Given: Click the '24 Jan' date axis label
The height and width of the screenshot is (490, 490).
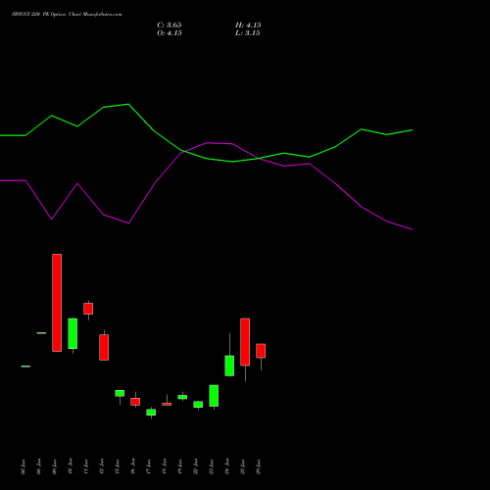Looking at the screenshot, I should (x=227, y=466).
